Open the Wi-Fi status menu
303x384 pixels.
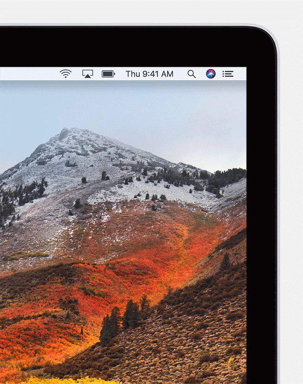click(66, 74)
